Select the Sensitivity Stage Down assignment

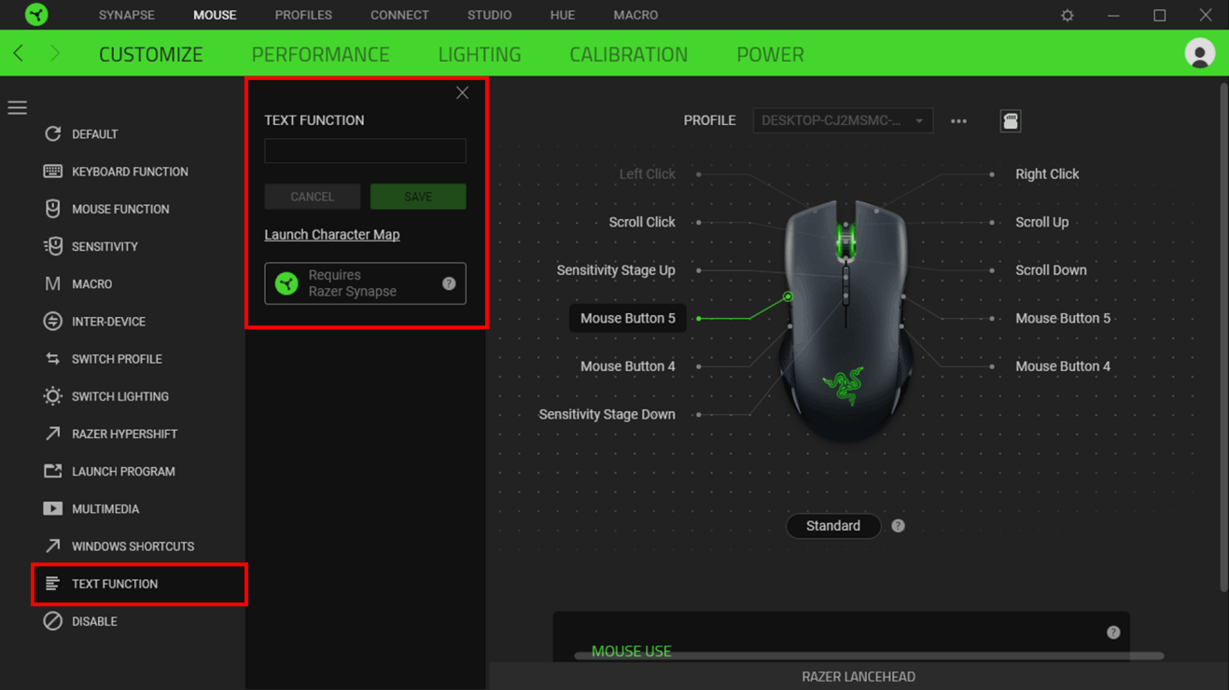point(607,414)
